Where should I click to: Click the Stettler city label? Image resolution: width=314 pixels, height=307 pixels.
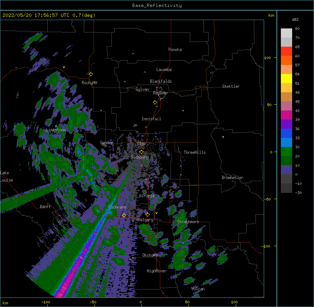231,86
